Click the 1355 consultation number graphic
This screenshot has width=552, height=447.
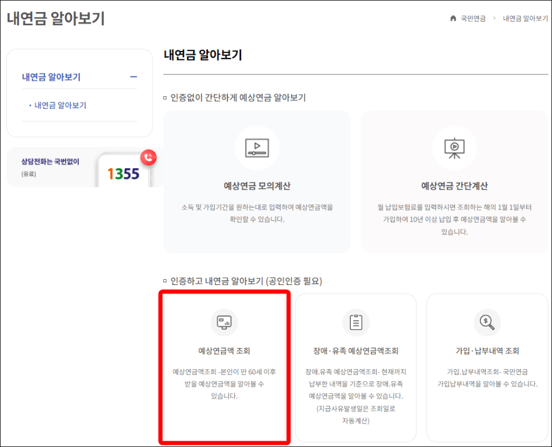tap(122, 173)
